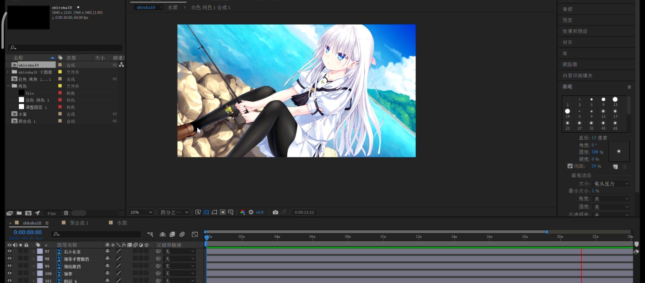This screenshot has width=645, height=283.
Task: Take a snapshot with camera icon
Action: click(x=275, y=212)
